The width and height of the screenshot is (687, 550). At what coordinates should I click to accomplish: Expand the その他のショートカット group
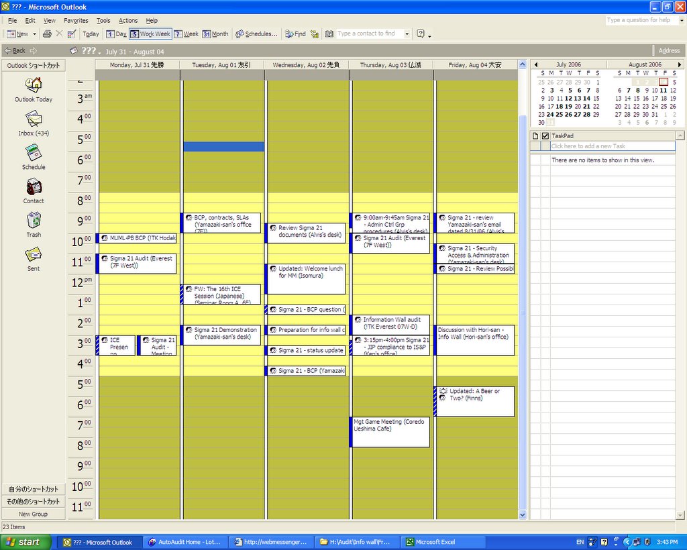coord(34,502)
